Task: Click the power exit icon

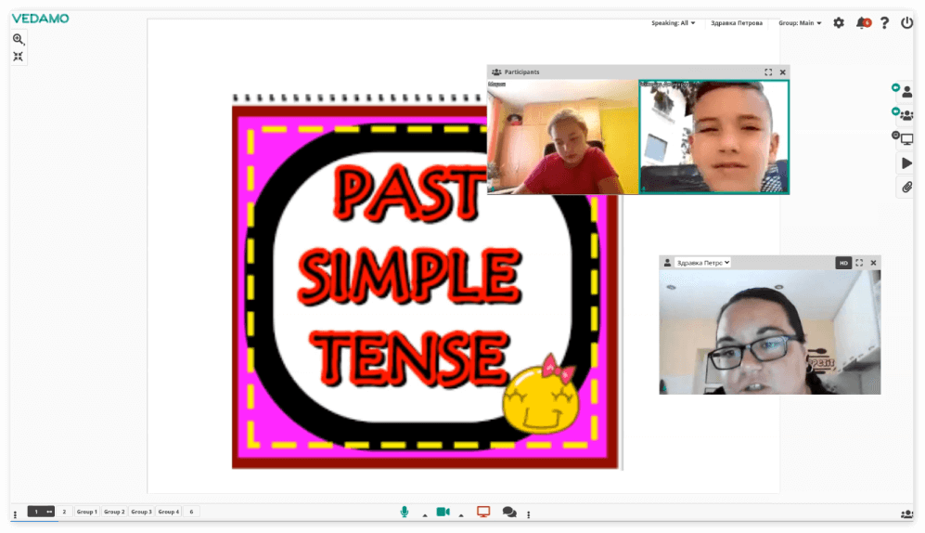Action: coord(906,23)
